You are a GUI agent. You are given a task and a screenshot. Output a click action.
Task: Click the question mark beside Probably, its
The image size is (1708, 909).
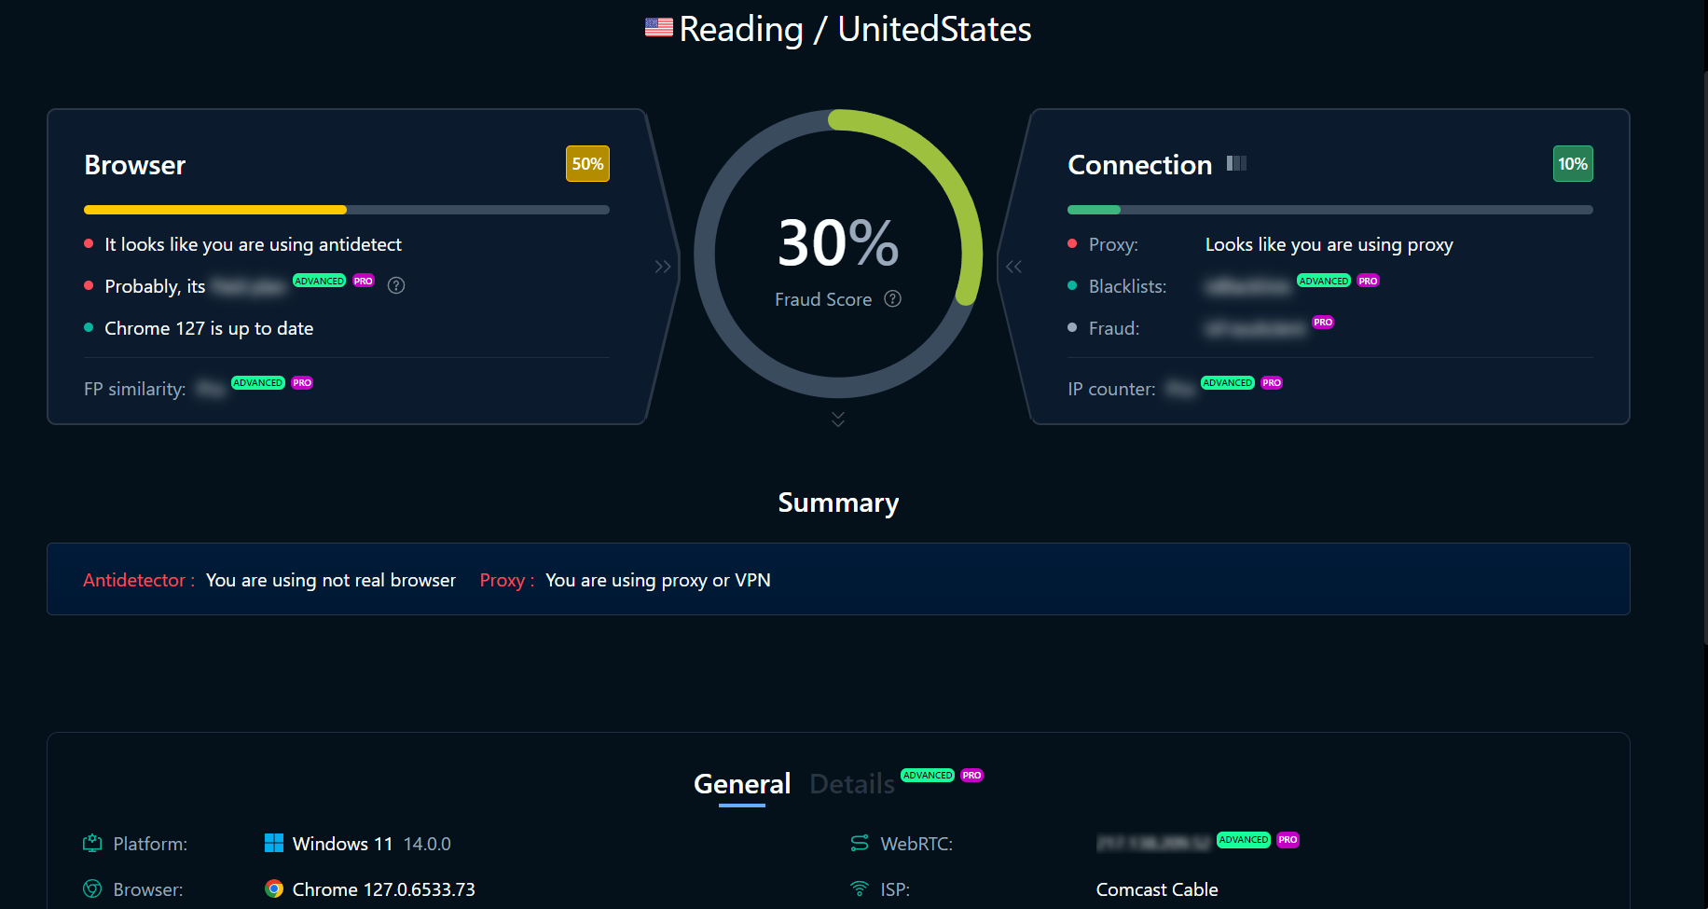click(396, 286)
